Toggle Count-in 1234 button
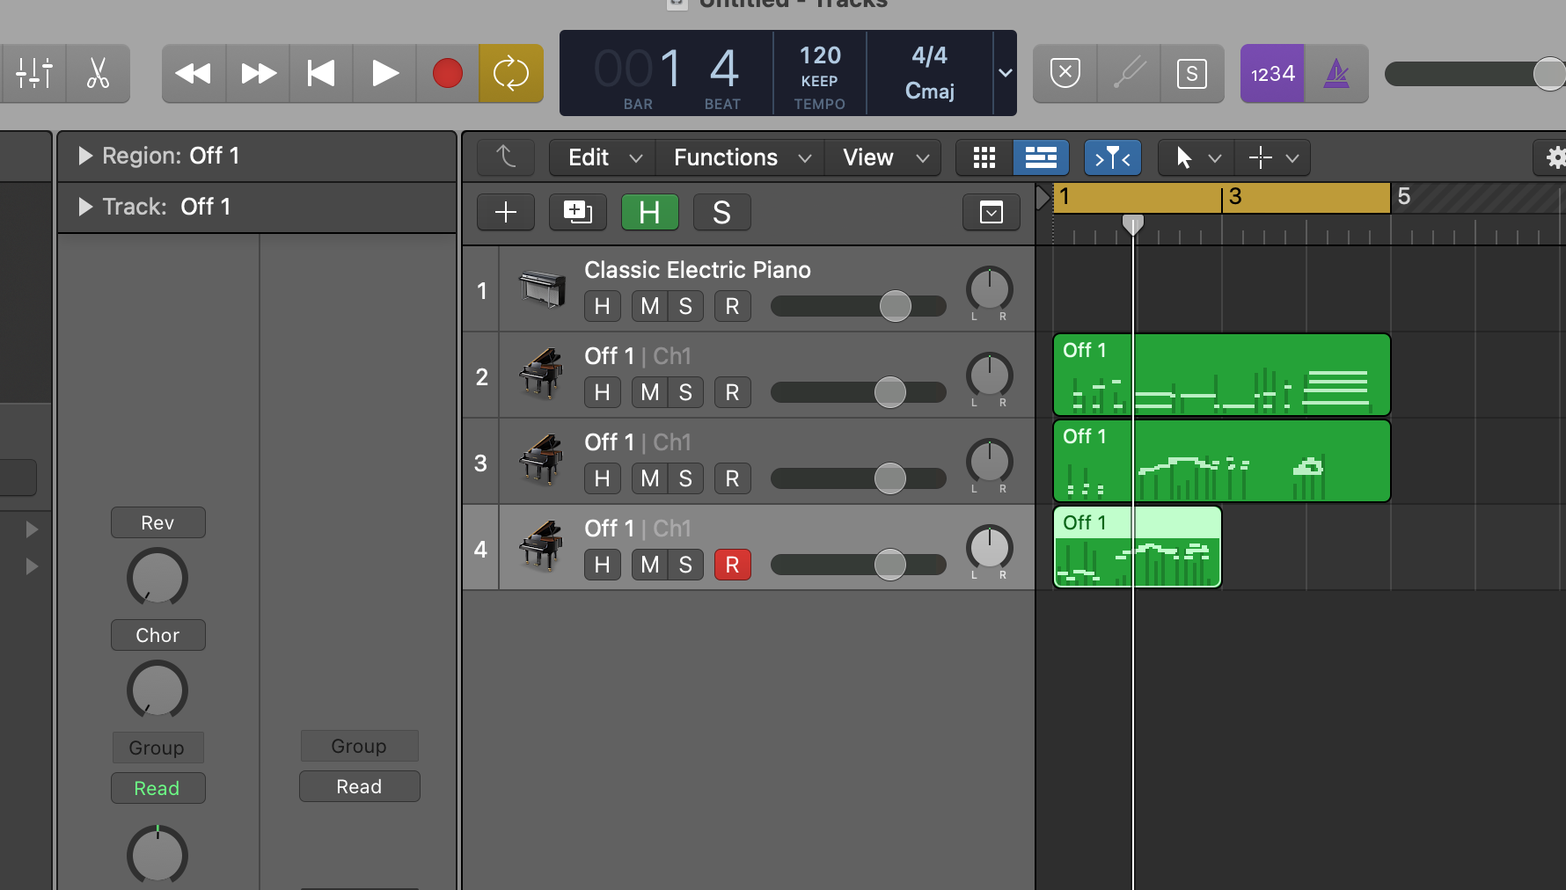This screenshot has width=1566, height=890. click(x=1272, y=74)
